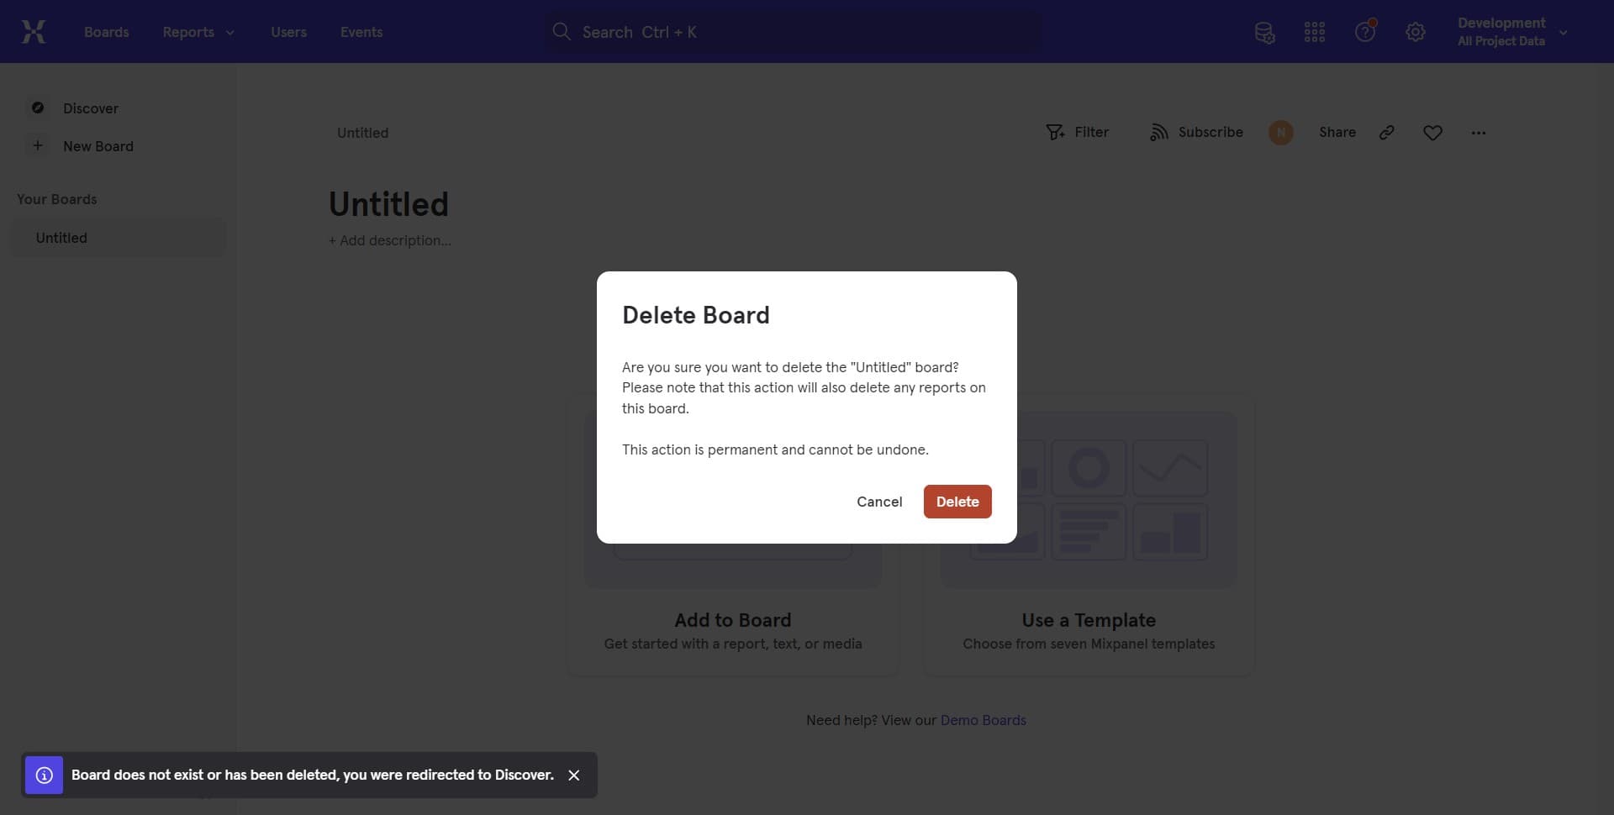This screenshot has width=1614, height=815.
Task: Open the Demo Boards link
Action: 984,720
